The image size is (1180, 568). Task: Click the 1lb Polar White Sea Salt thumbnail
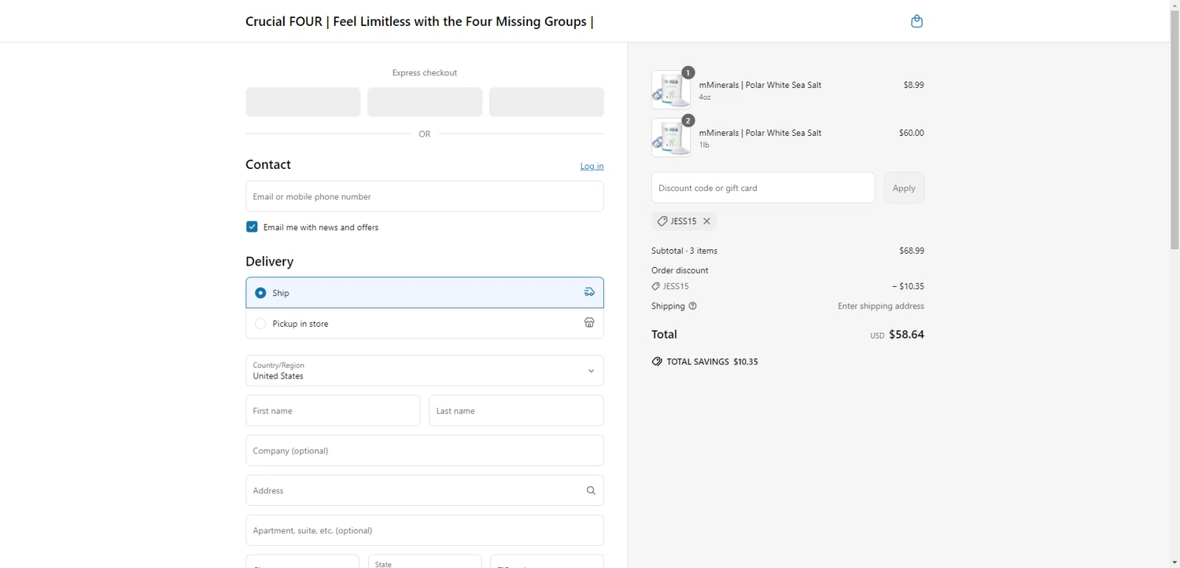671,137
